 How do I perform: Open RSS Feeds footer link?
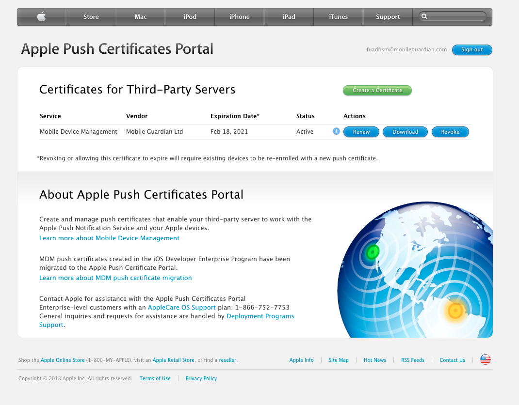coord(413,360)
